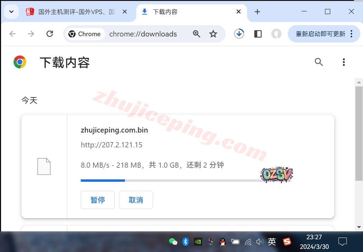Bookmark this page with the star icon
The width and height of the screenshot is (363, 252).
(213, 34)
